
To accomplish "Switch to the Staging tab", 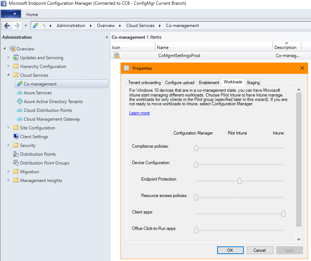I will 253,83.
